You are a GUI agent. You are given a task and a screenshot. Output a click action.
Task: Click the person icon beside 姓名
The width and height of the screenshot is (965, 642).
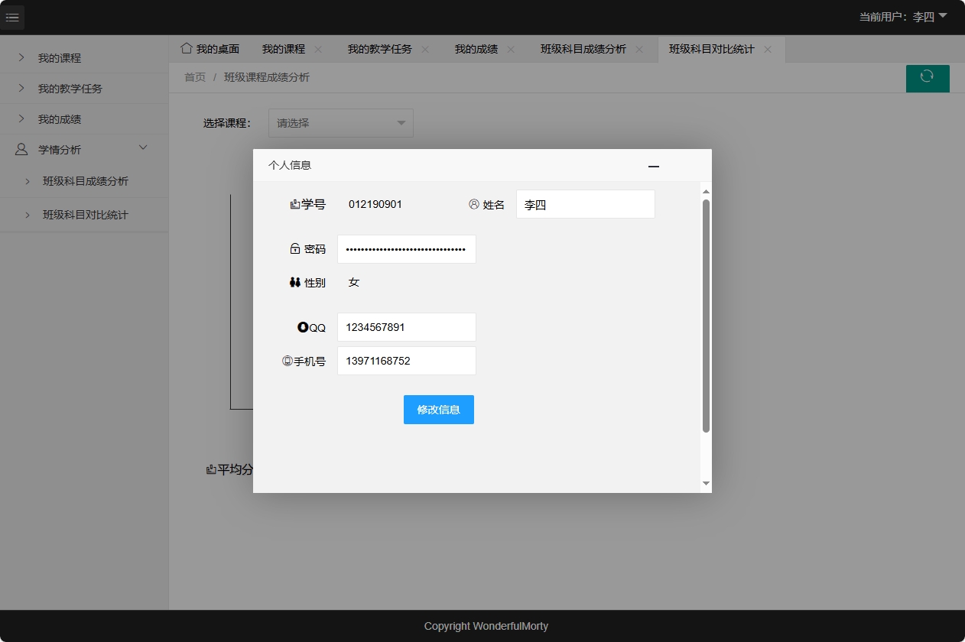tap(473, 203)
